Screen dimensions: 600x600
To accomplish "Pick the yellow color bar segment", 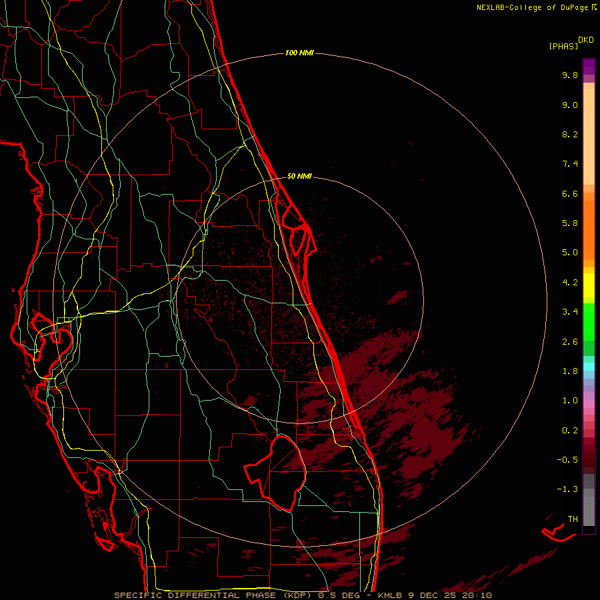I will pos(589,285).
